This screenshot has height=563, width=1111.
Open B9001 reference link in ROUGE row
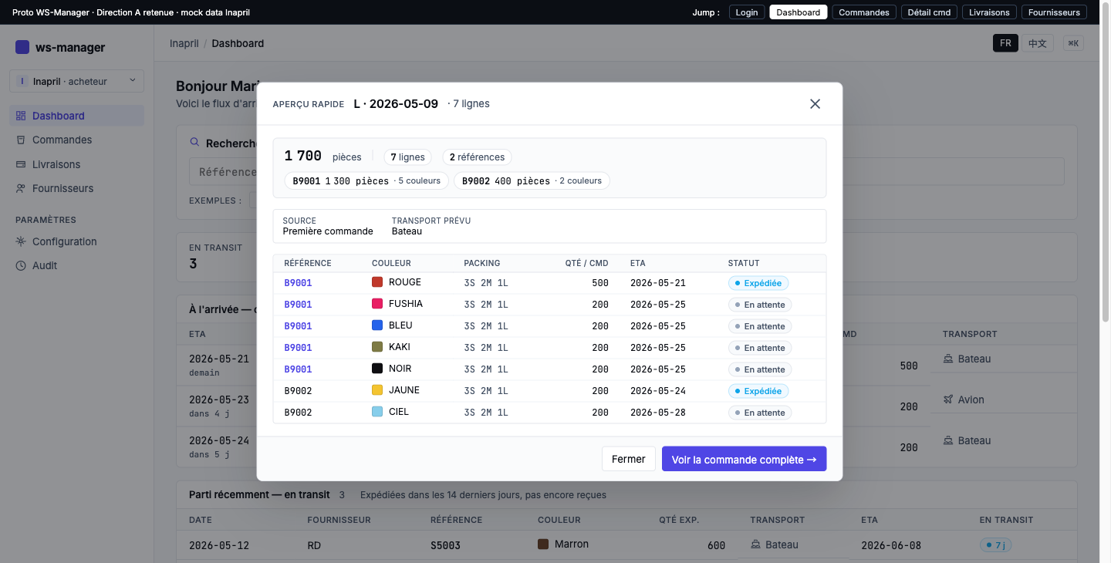tap(298, 283)
